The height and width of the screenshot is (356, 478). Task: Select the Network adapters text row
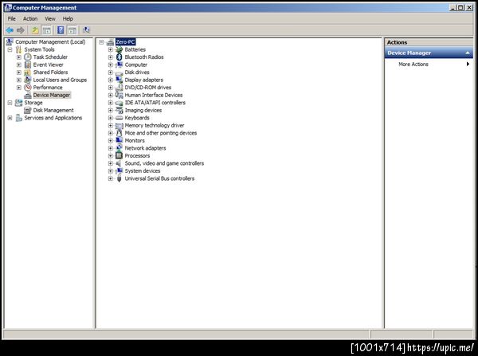145,148
